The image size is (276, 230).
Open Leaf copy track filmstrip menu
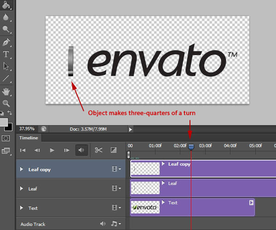[x=116, y=169]
